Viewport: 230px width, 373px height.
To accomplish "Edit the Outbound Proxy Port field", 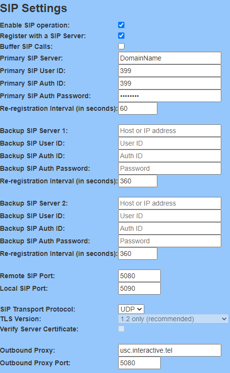I will 139,363.
